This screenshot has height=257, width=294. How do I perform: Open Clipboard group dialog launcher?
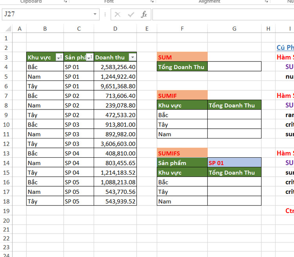tap(65, 1)
